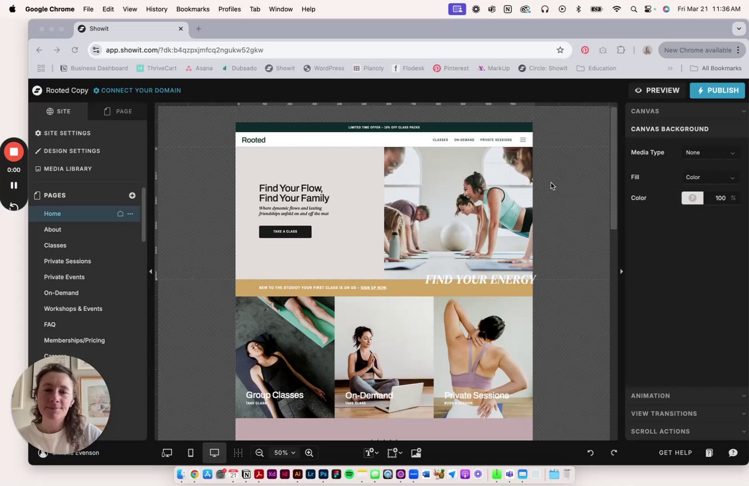Open the Spotlight search in menu bar
Screen dimensions: 749x486
click(634, 9)
